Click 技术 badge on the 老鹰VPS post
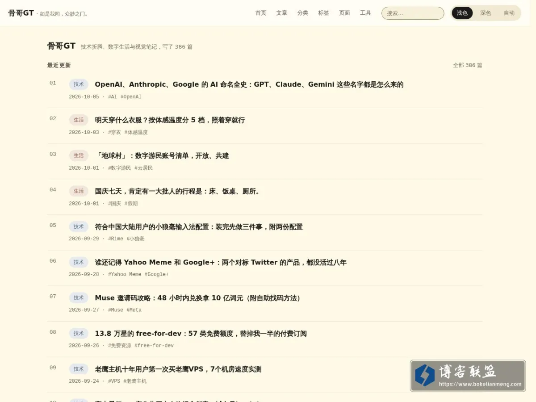The image size is (536, 402). coord(79,369)
